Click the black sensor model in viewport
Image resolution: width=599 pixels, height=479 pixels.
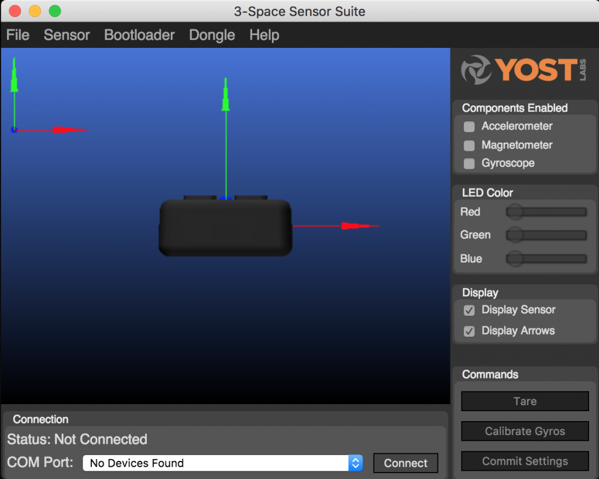(225, 226)
